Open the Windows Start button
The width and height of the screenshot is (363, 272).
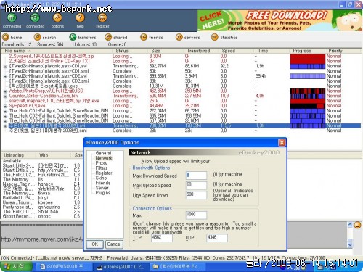tap(16, 266)
